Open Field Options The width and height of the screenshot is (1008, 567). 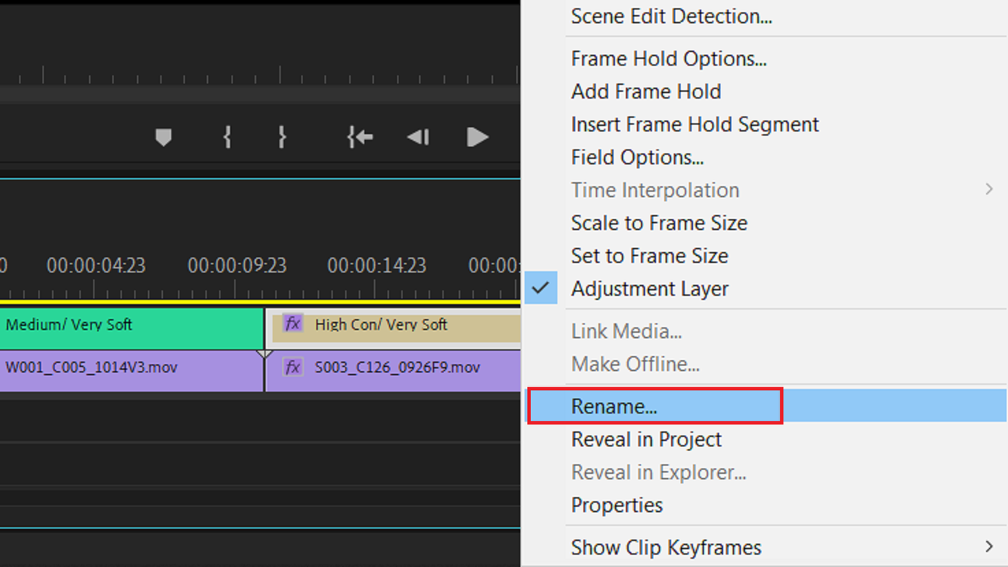tap(637, 157)
